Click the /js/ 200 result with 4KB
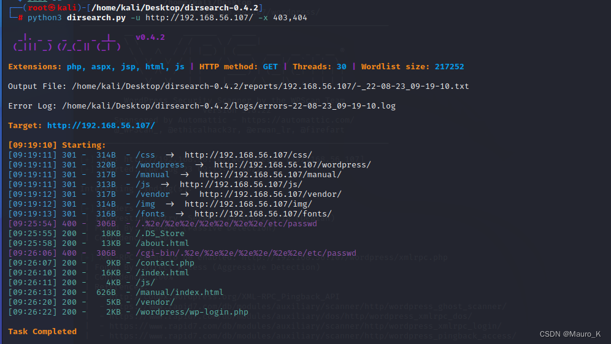The image size is (611, 344). coord(145,283)
